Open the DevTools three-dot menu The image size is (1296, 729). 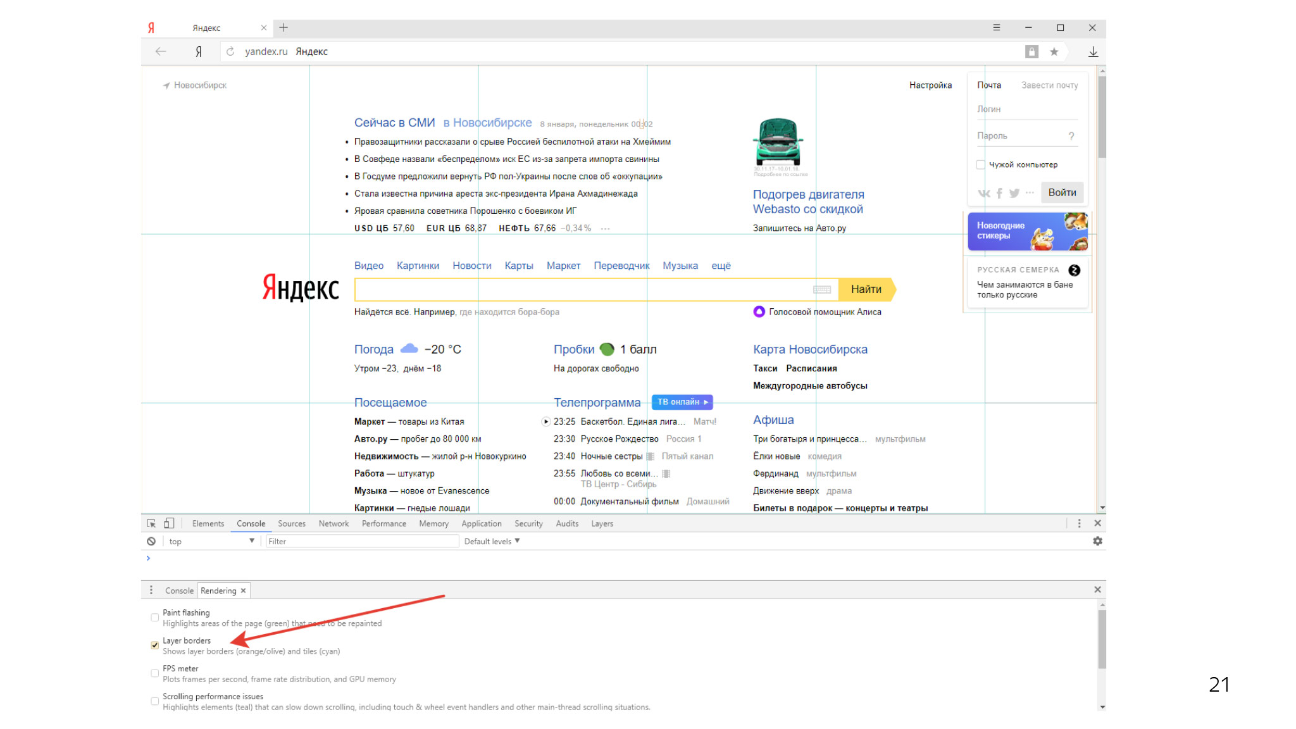(1079, 523)
